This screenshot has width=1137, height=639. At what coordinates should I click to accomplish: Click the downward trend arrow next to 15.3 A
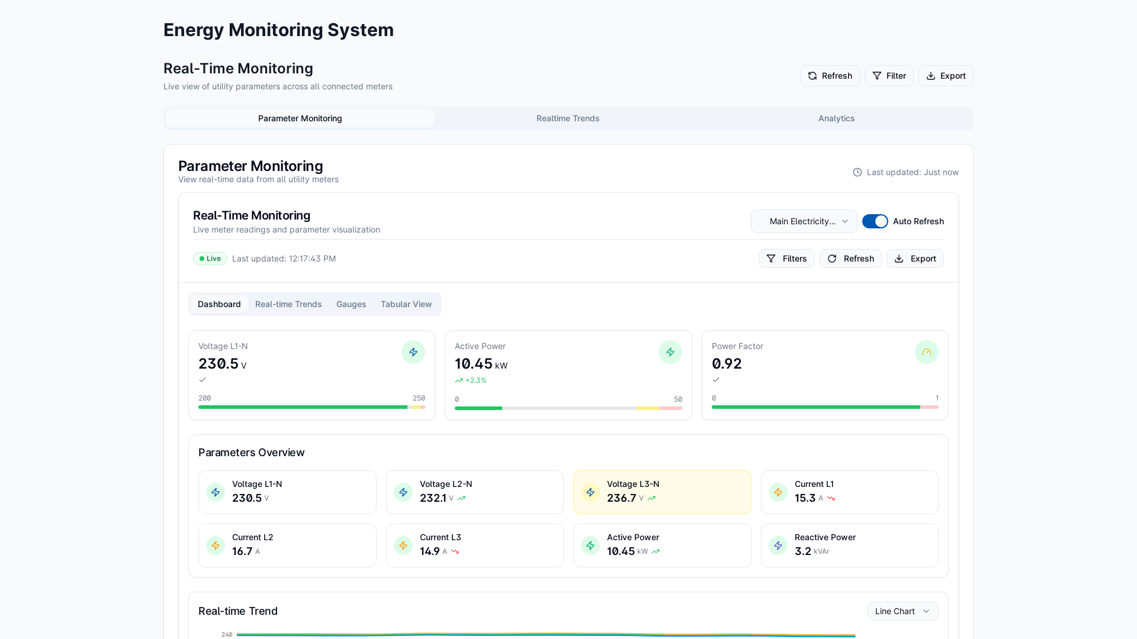[x=831, y=498]
